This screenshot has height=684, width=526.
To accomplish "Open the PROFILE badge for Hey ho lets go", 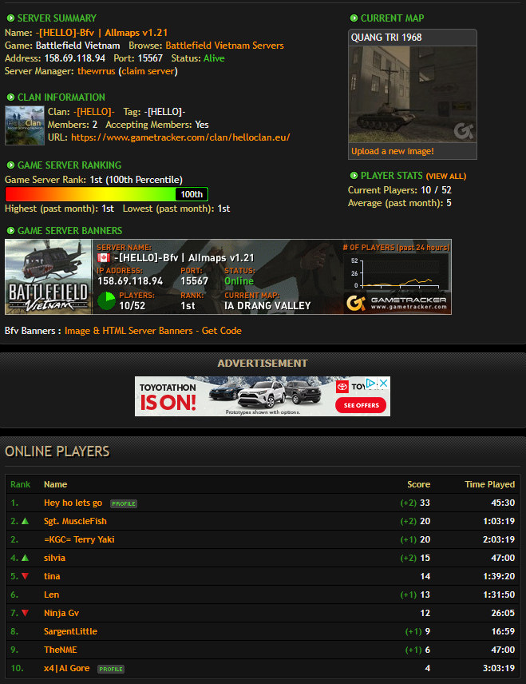I will click(x=124, y=503).
